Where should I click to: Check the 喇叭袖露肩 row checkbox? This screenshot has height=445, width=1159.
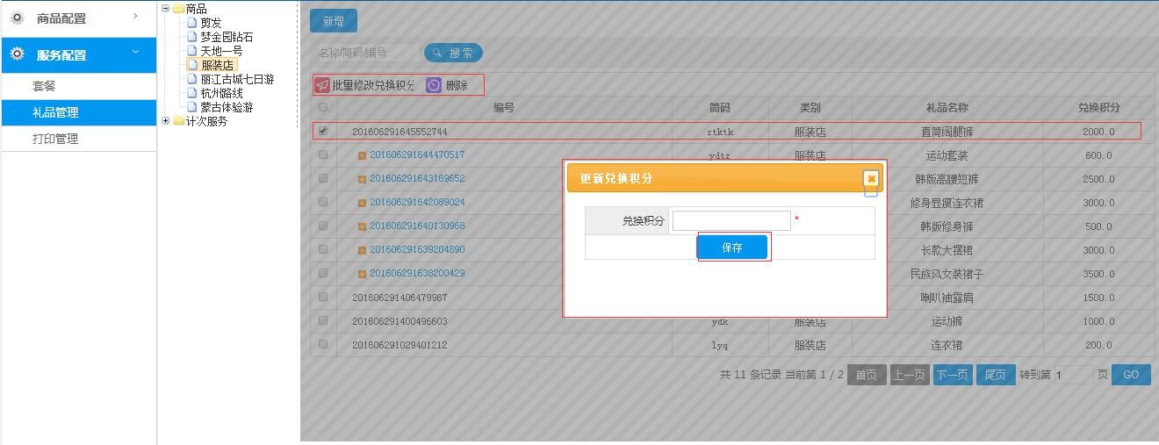point(323,297)
